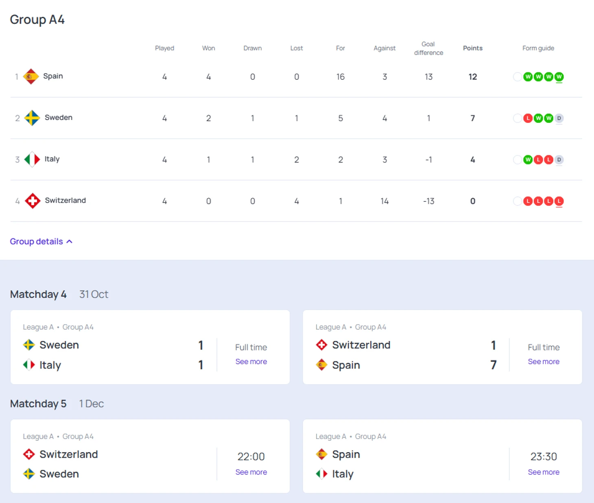Click Sweden's red loss badge in form guide

pos(528,118)
